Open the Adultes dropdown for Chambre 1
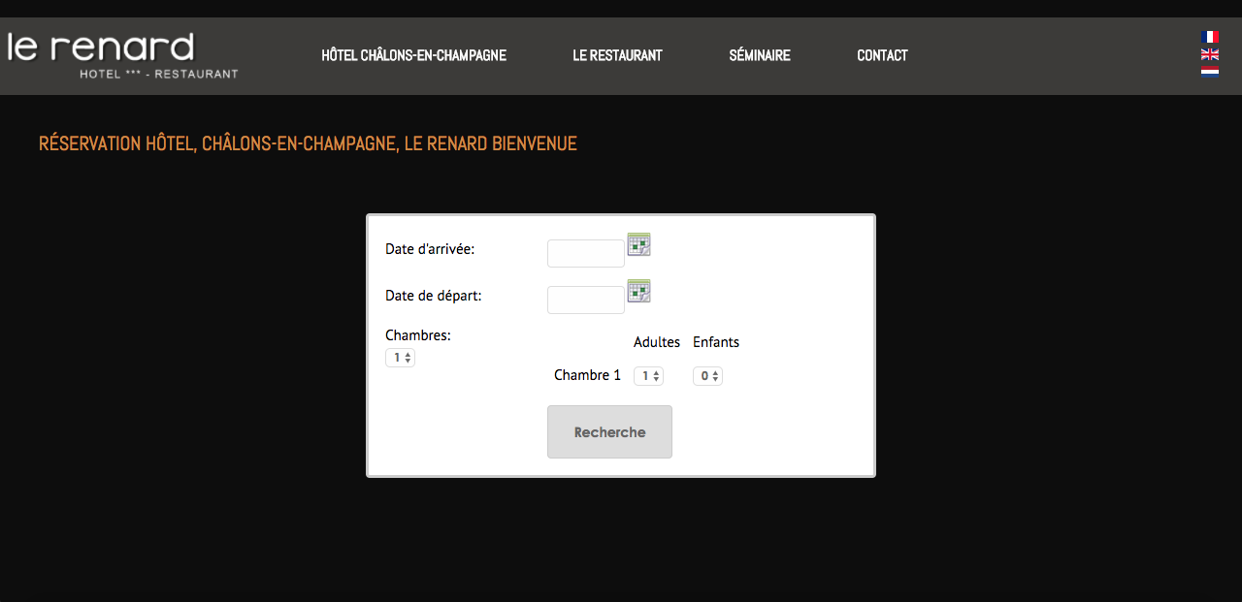Screen dimensions: 1242x602 coord(648,376)
